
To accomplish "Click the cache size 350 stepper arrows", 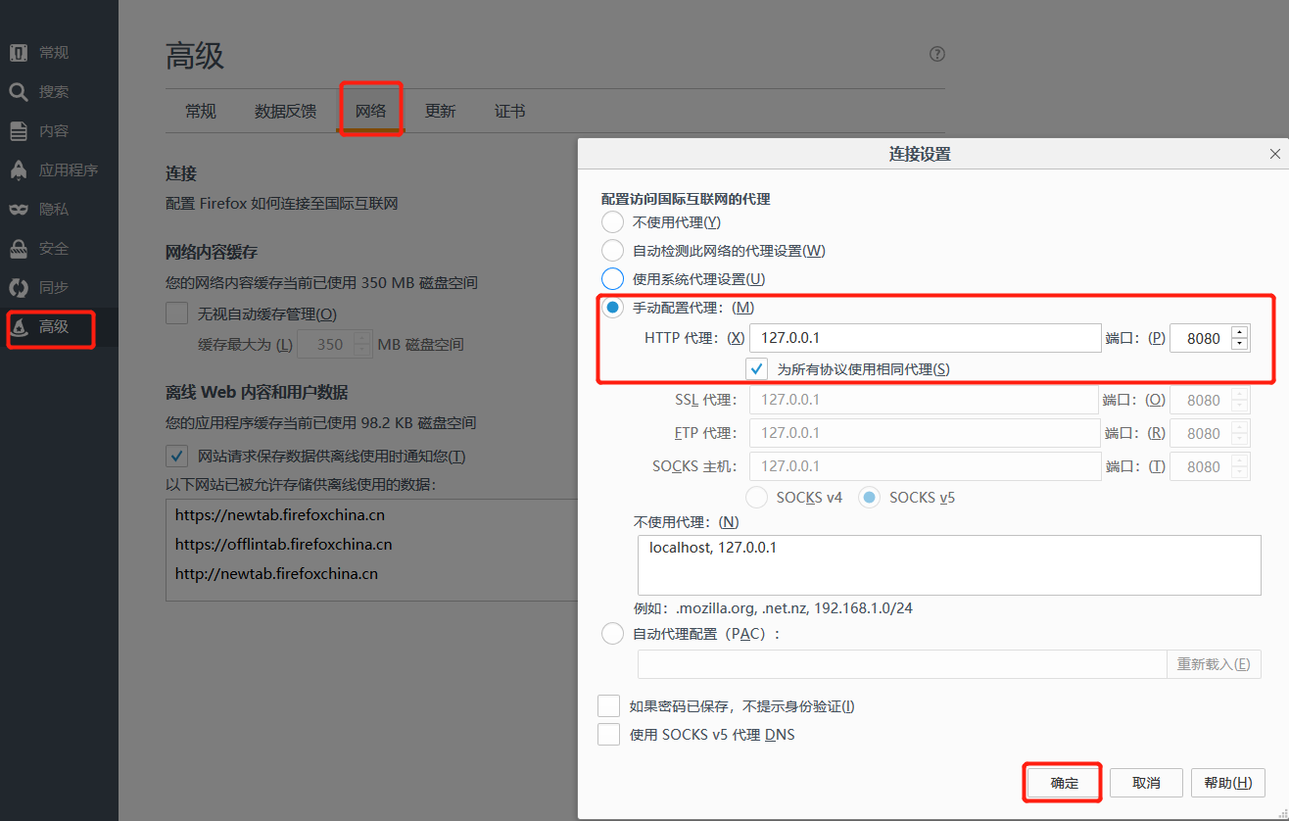I will [x=362, y=345].
